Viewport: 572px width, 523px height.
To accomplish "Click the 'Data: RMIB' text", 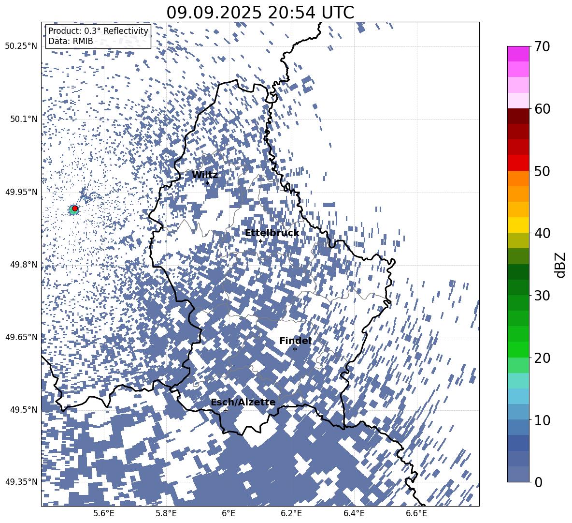I will click(71, 41).
